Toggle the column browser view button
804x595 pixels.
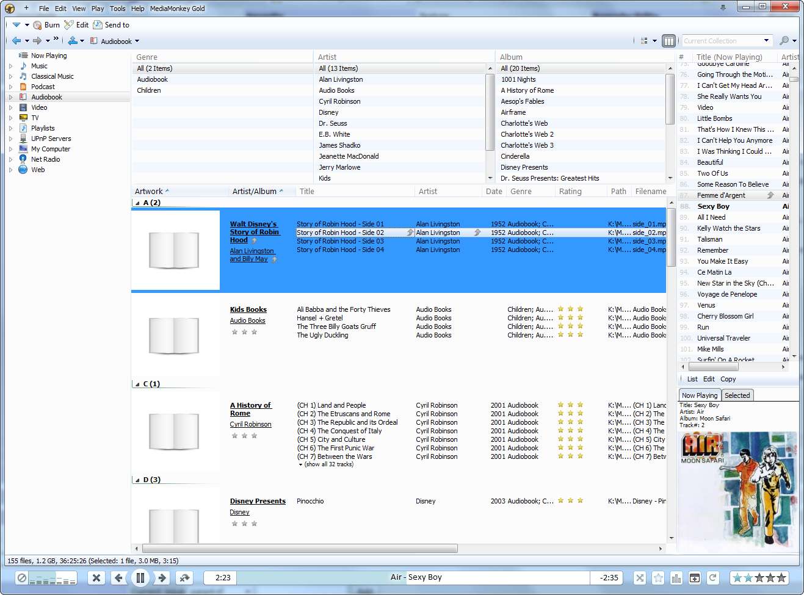(668, 41)
